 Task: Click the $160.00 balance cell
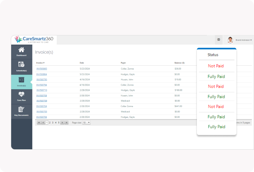click(179, 90)
